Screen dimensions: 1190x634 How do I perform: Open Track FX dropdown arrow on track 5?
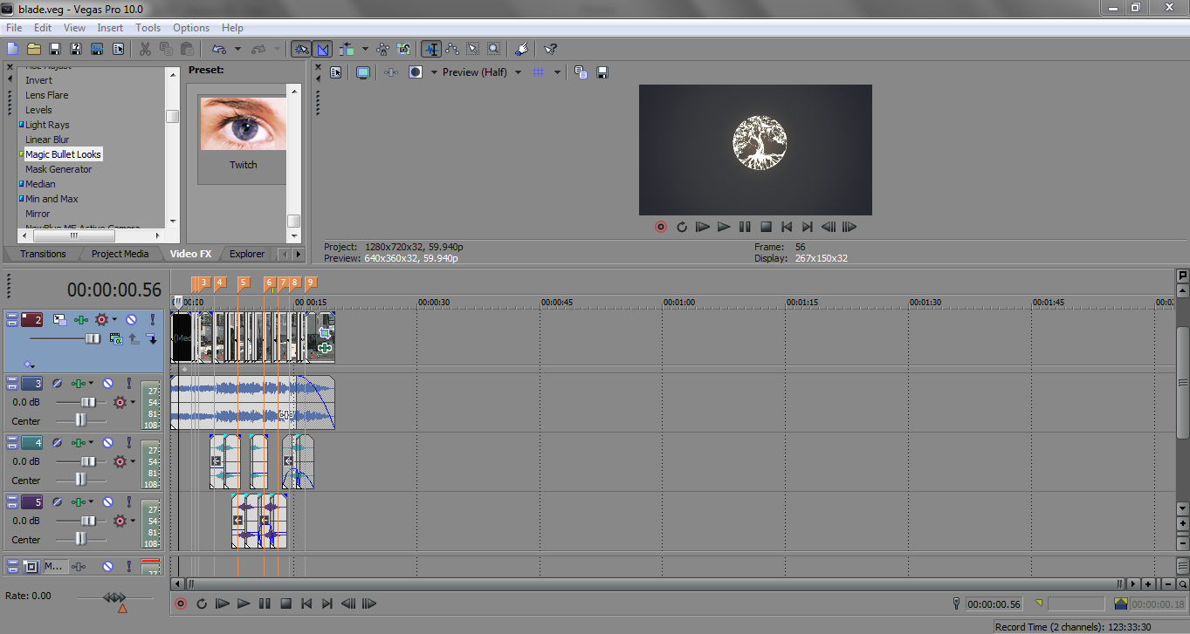pos(90,501)
